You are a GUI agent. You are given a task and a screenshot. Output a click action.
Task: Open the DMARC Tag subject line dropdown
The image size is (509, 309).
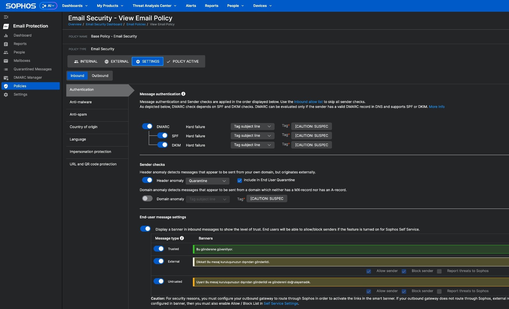tap(252, 126)
